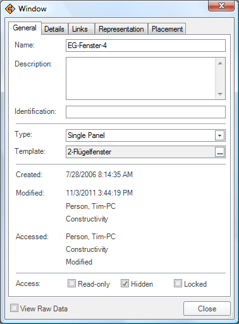Switch to the Details tab

tap(54, 29)
